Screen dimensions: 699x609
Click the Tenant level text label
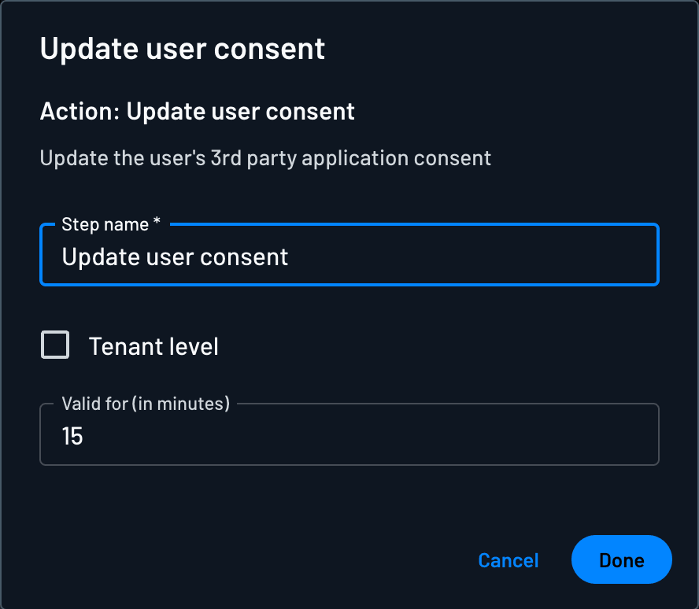153,345
